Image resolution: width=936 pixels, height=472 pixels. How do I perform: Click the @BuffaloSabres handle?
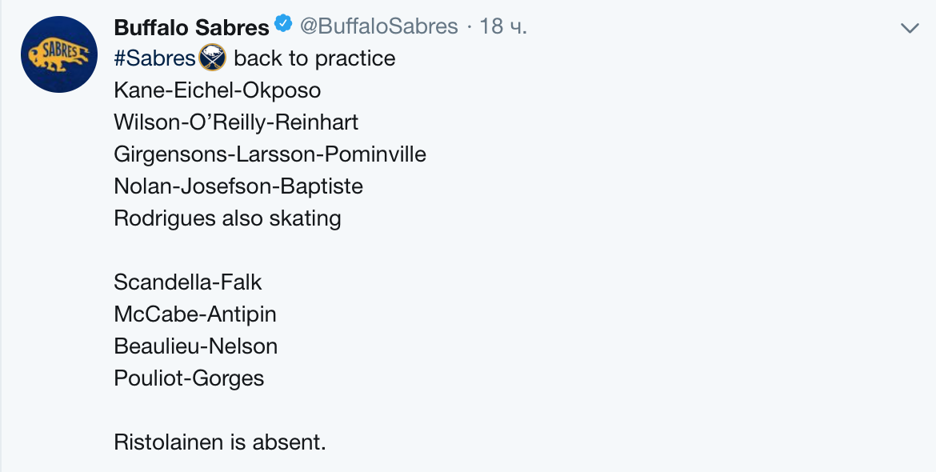click(378, 26)
